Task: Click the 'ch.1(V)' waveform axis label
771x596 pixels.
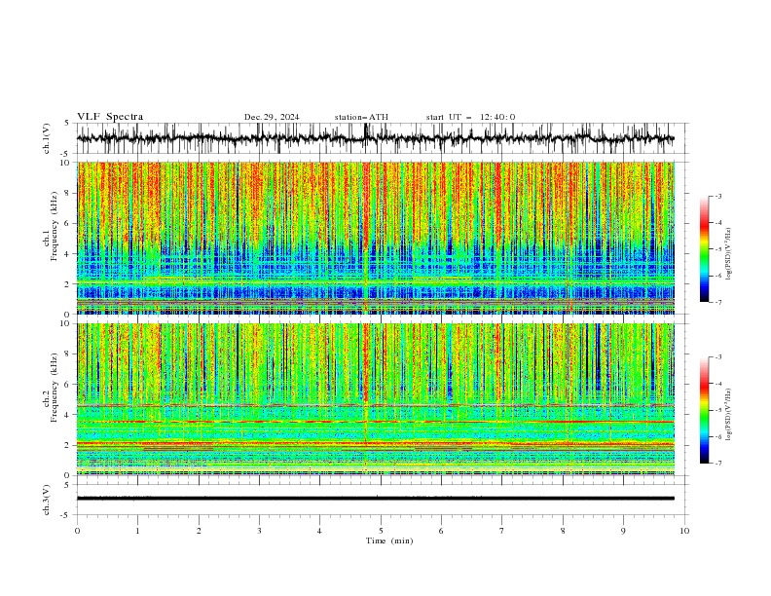Action: pyautogui.click(x=47, y=138)
